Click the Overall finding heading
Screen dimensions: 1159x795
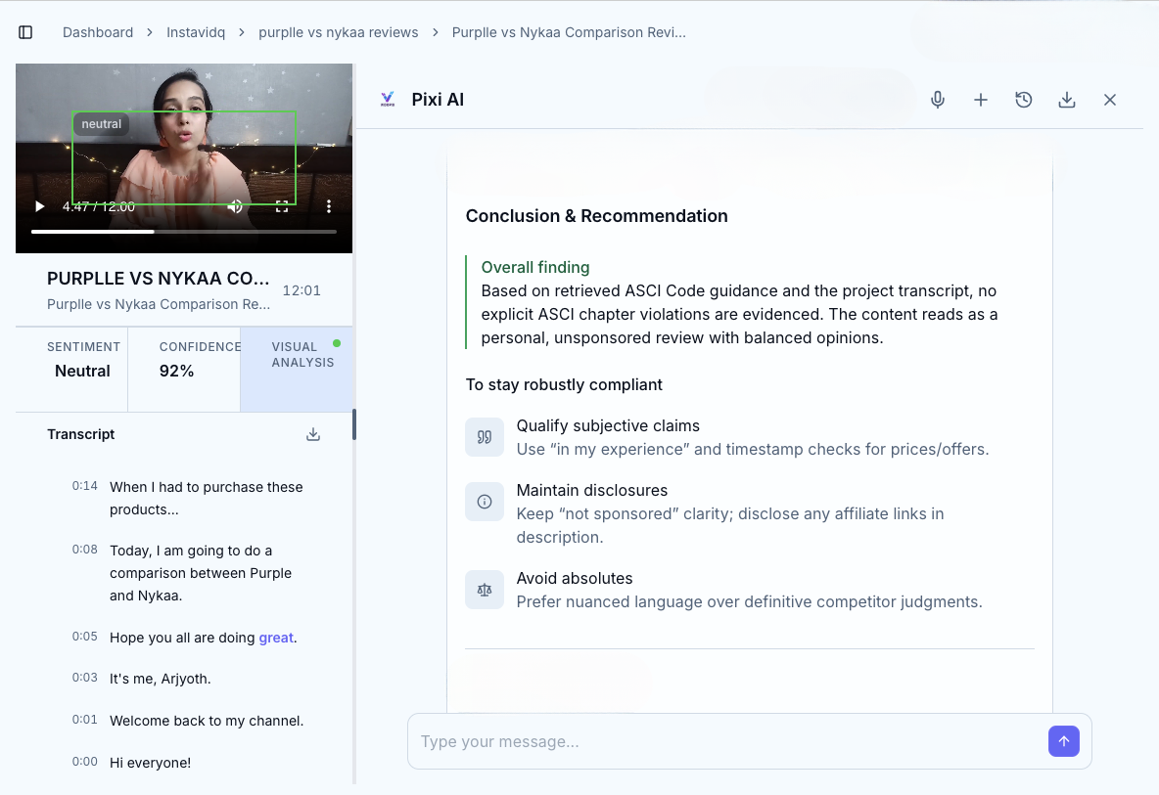pos(535,267)
